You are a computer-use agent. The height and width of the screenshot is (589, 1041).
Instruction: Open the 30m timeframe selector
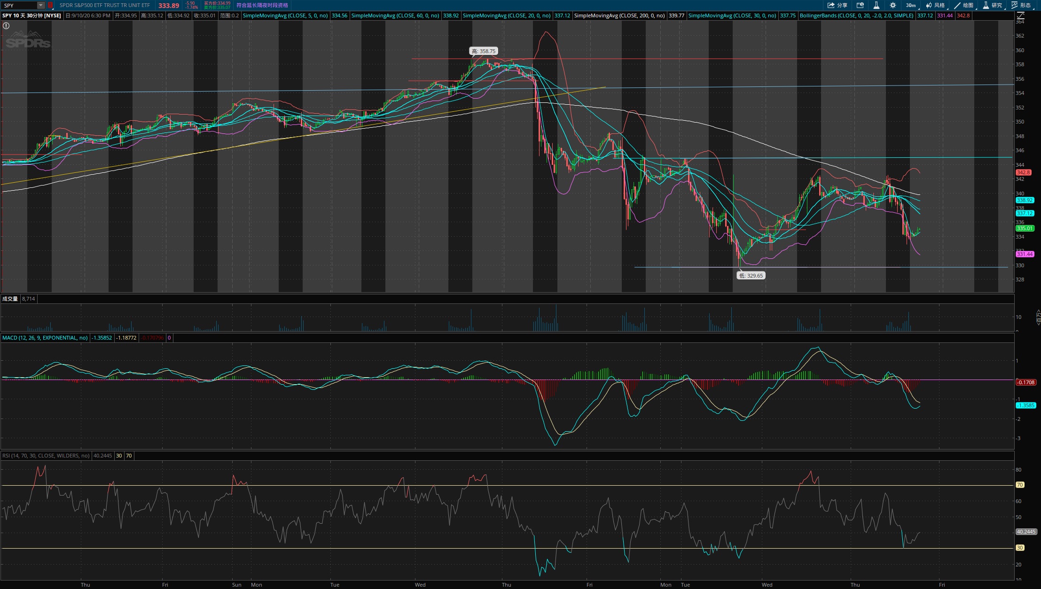pyautogui.click(x=911, y=5)
